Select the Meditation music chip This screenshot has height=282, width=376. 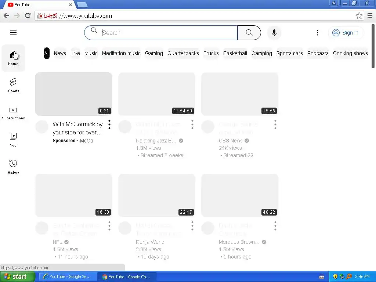[121, 53]
